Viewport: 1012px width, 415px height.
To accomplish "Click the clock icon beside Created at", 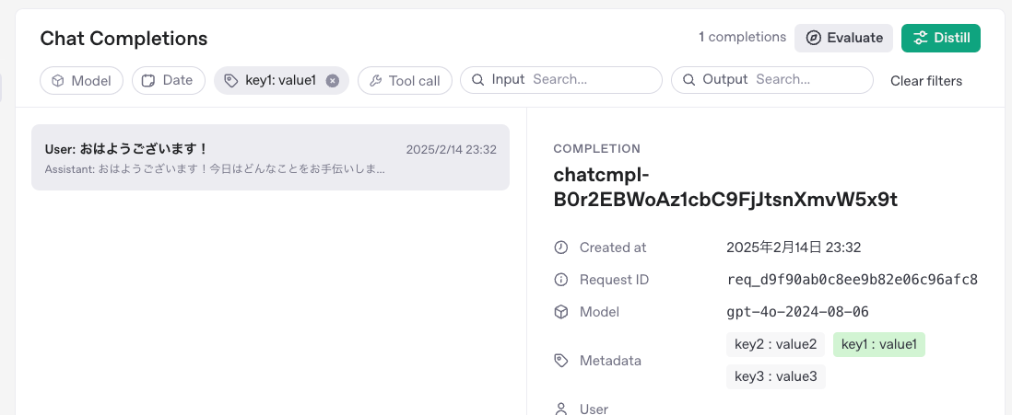I will pos(561,248).
